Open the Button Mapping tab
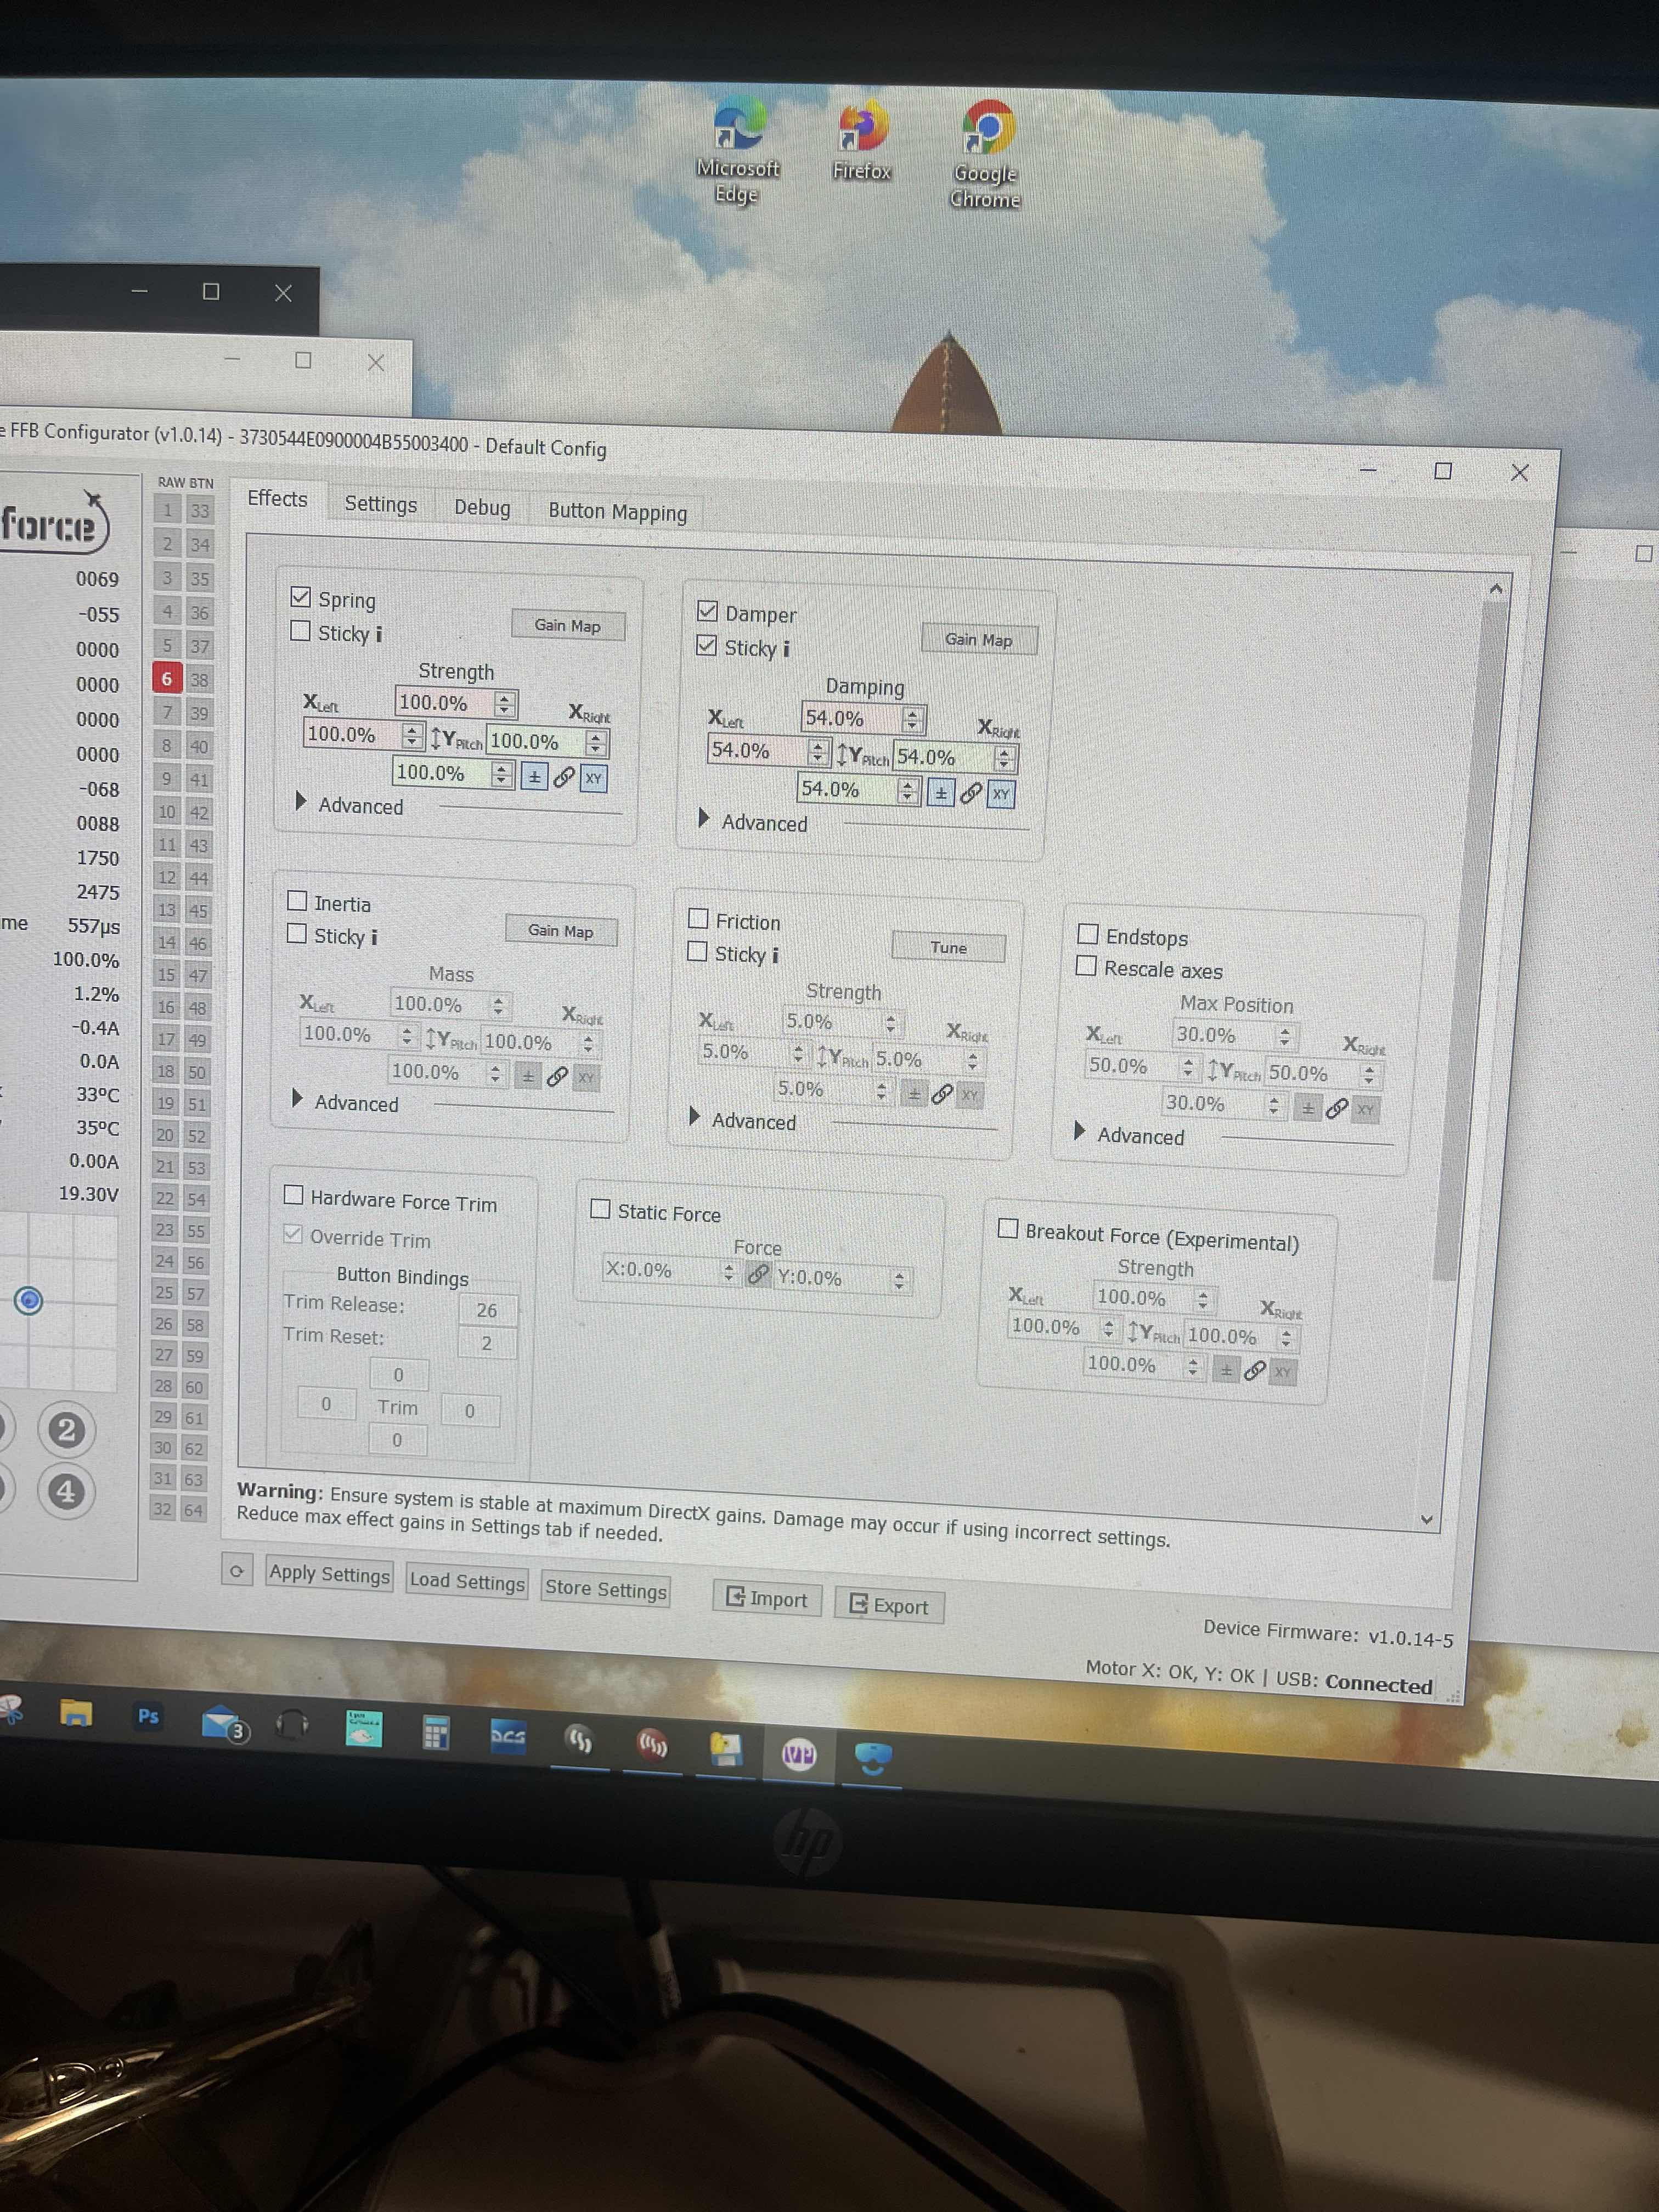1659x2212 pixels. point(617,512)
